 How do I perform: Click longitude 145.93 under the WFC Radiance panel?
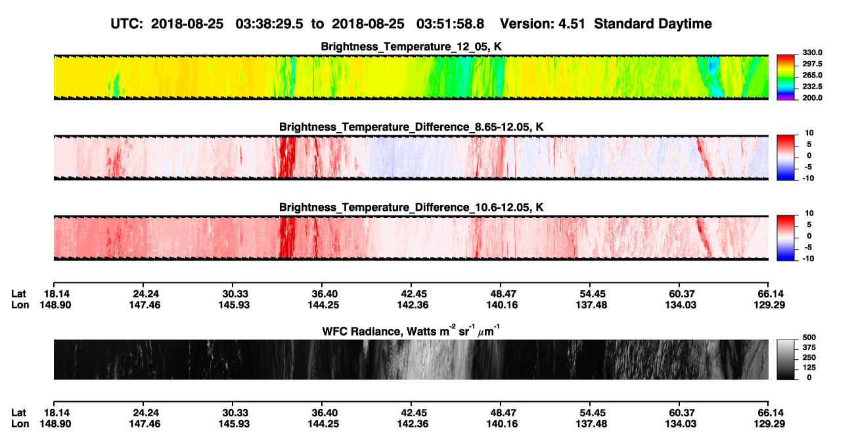click(235, 424)
